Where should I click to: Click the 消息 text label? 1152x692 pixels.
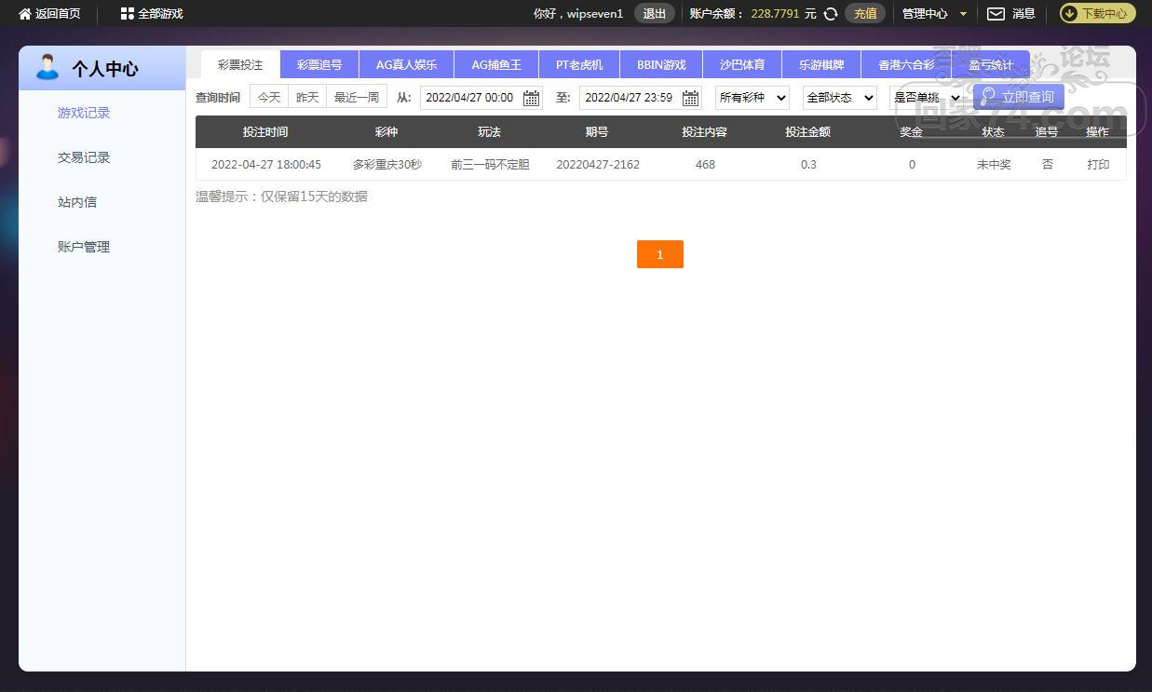pos(1023,14)
